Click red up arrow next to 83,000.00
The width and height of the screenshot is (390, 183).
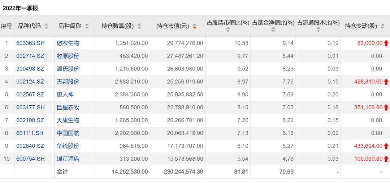click(386, 43)
